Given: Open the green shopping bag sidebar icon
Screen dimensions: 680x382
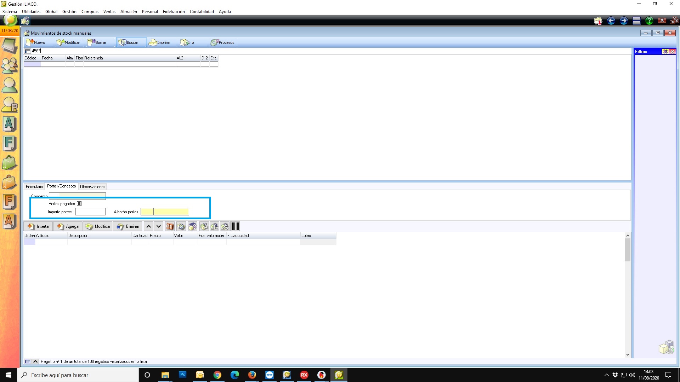Looking at the screenshot, I should coord(10,163).
